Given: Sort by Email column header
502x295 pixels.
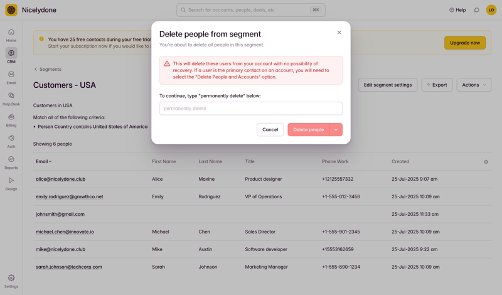Looking at the screenshot, I should pos(43,161).
